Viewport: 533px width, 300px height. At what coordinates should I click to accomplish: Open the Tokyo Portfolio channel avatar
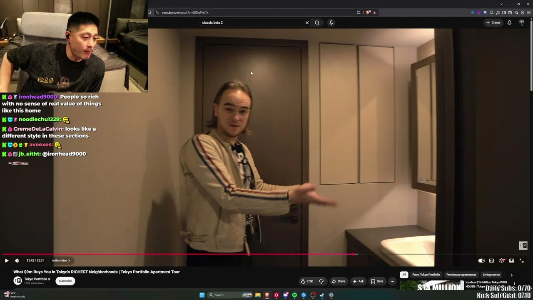click(x=18, y=281)
